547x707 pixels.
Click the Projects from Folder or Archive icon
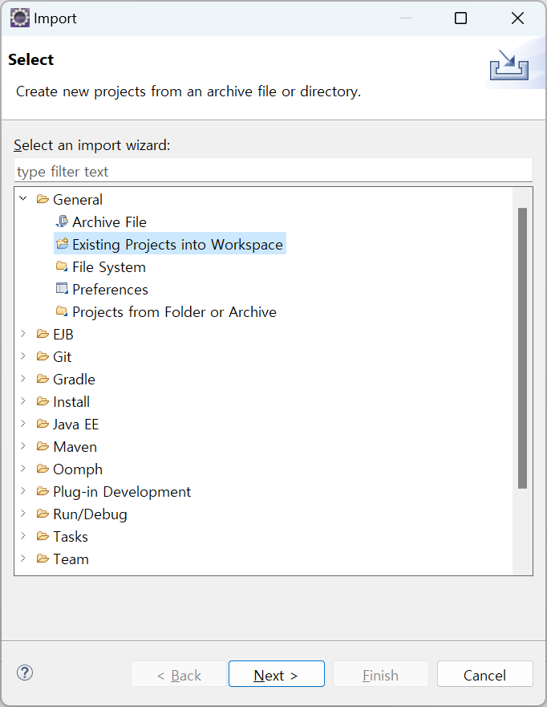click(62, 311)
